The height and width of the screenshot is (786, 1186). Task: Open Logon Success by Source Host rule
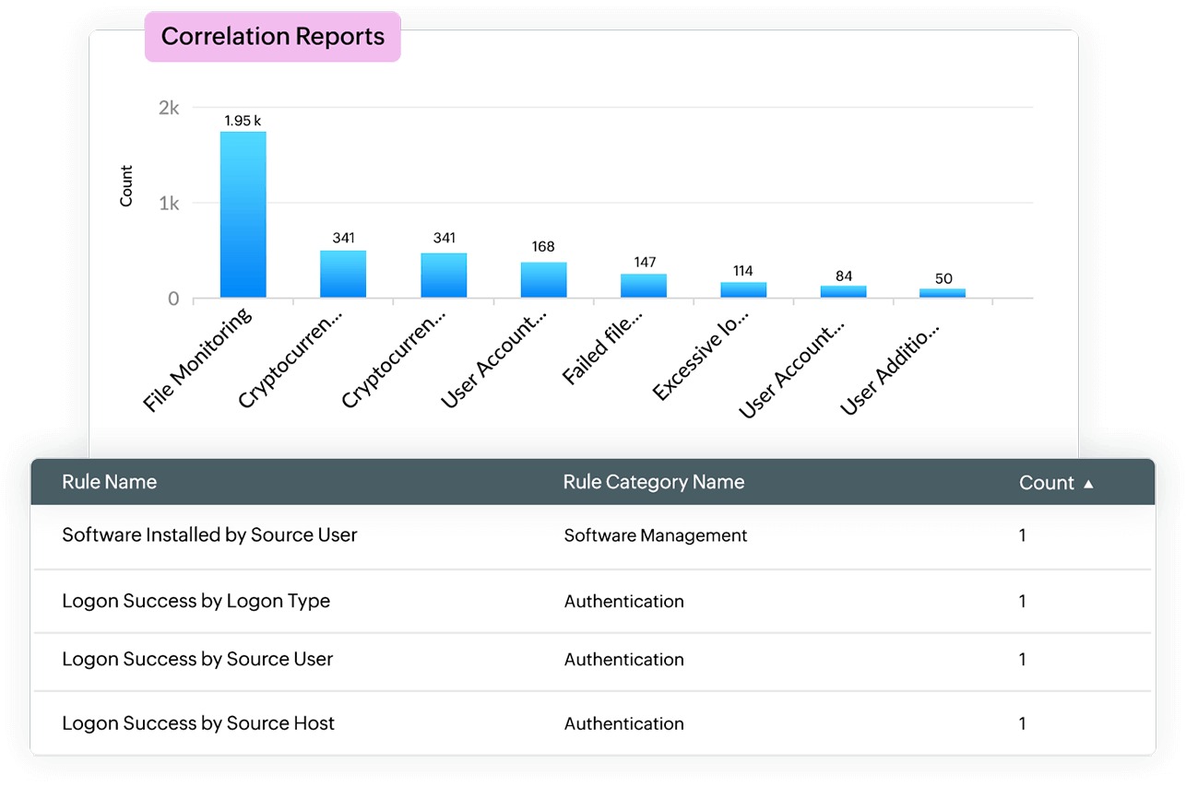[198, 723]
